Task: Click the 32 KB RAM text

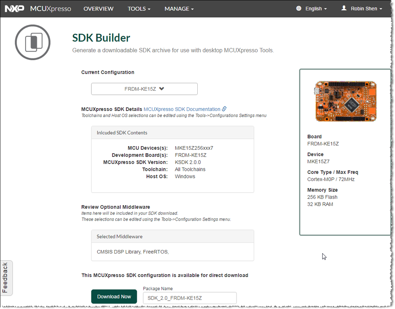Action: (x=320, y=204)
